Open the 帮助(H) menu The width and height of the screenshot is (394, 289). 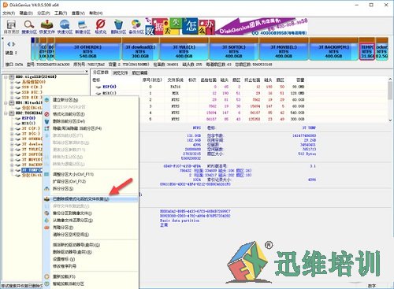pos(96,13)
